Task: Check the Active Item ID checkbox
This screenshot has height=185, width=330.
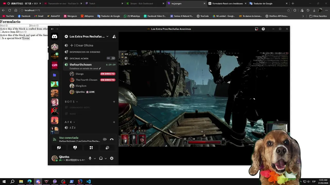Action: pos(1,32)
